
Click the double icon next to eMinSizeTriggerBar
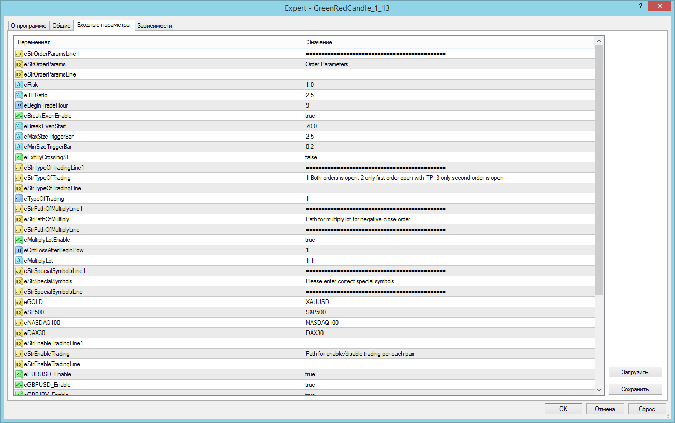tap(19, 147)
